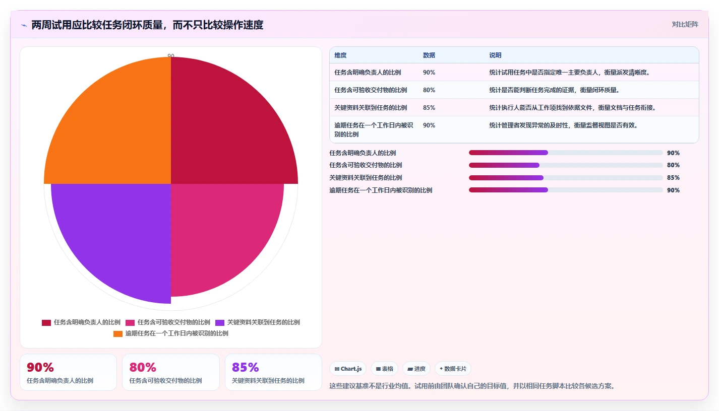Click the 说明 column header

[x=495, y=55]
